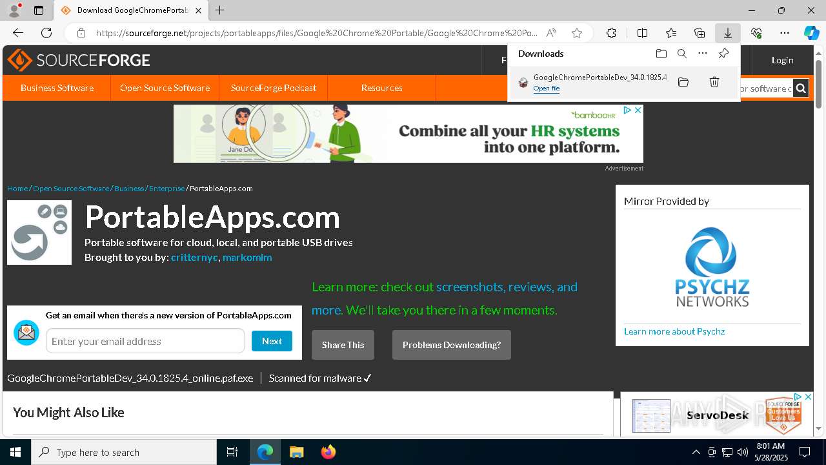The image size is (826, 465).
Task: Open the tab actions menu icon
Action: 39,10
